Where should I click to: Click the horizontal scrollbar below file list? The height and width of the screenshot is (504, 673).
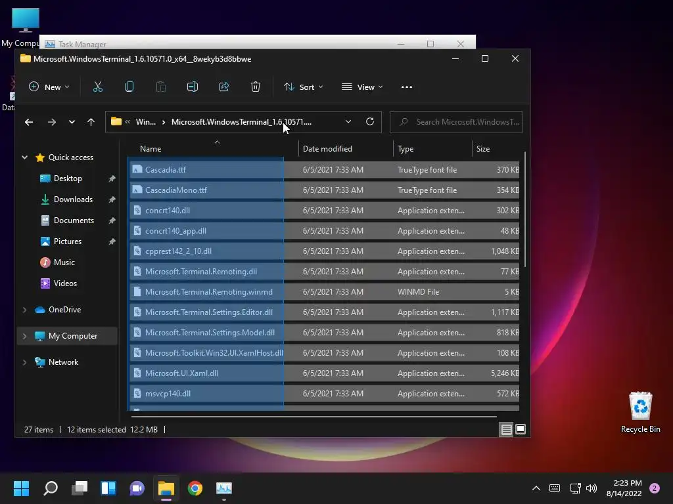pos(313,416)
